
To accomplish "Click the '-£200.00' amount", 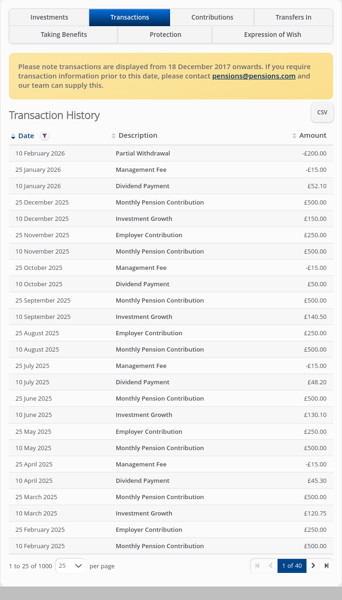I will 314,153.
